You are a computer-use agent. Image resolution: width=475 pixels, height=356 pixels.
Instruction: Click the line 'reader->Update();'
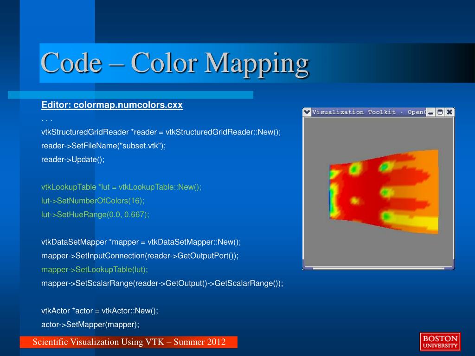[x=73, y=159]
